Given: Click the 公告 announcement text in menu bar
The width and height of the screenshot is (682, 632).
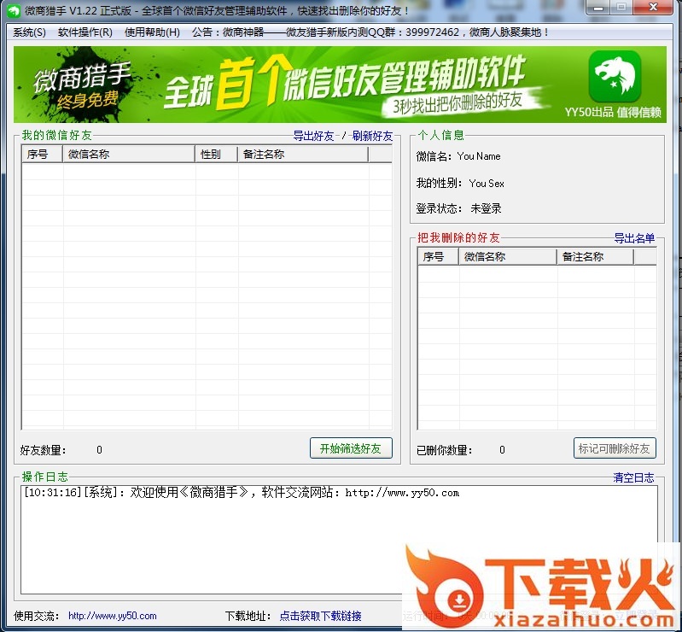Looking at the screenshot, I should click(x=370, y=32).
